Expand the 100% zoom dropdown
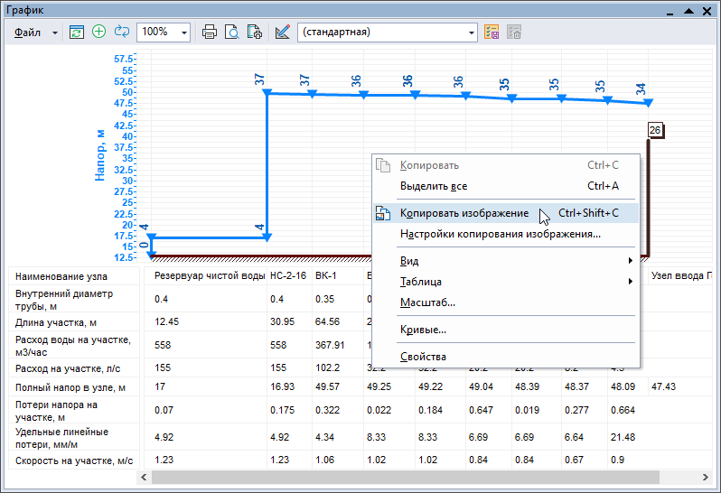The image size is (721, 493). (x=184, y=32)
